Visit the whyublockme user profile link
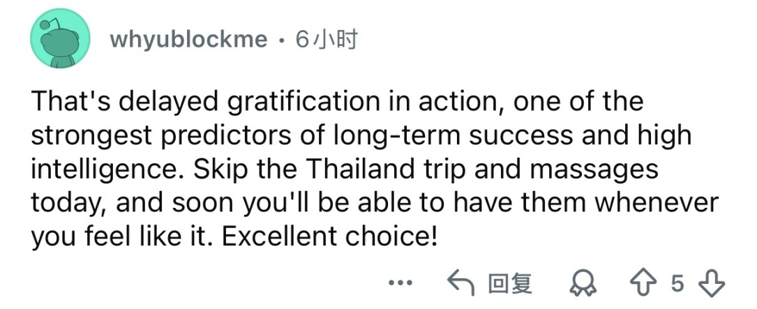The width and height of the screenshot is (757, 309). (188, 40)
